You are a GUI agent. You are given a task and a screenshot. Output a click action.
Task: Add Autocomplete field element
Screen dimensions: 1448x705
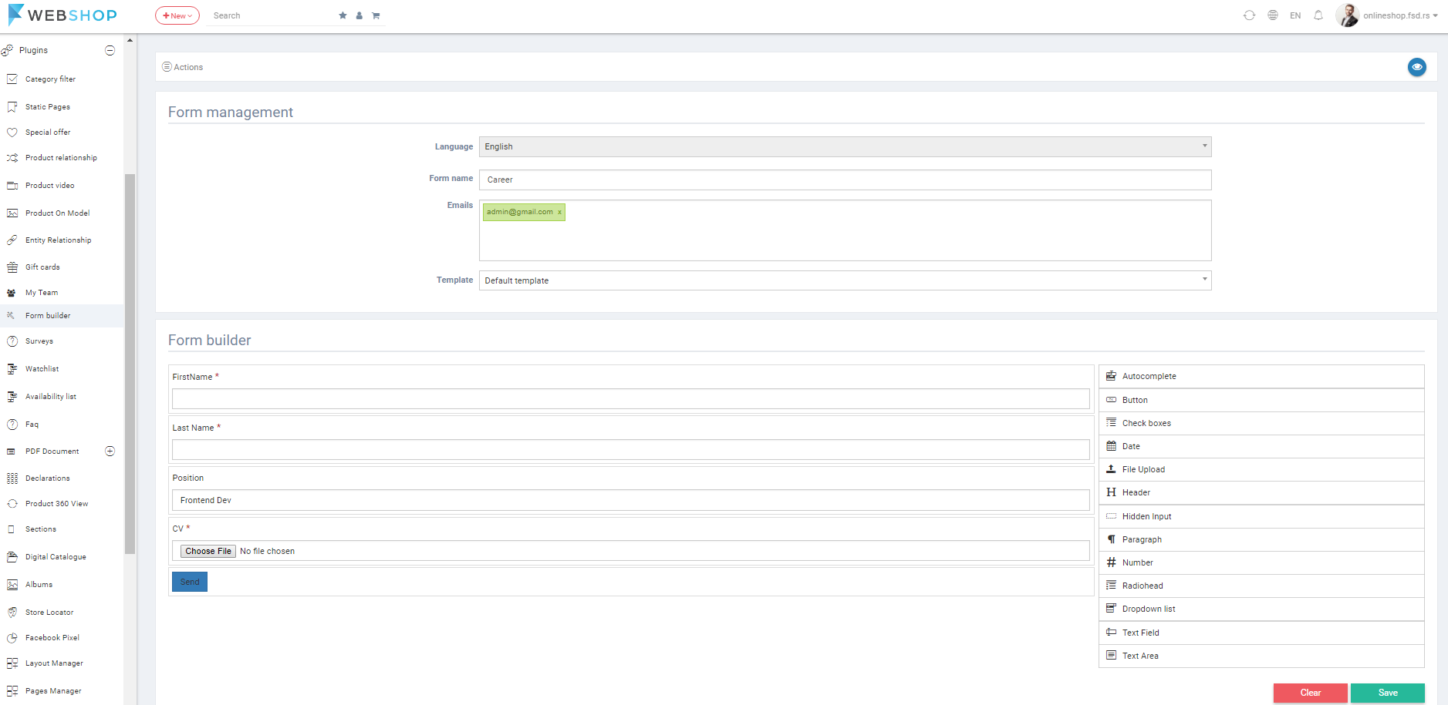click(x=1261, y=376)
